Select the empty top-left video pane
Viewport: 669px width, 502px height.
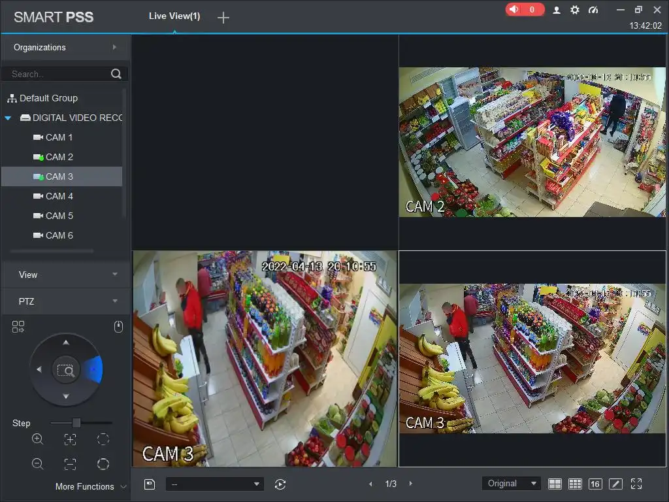pyautogui.click(x=265, y=142)
